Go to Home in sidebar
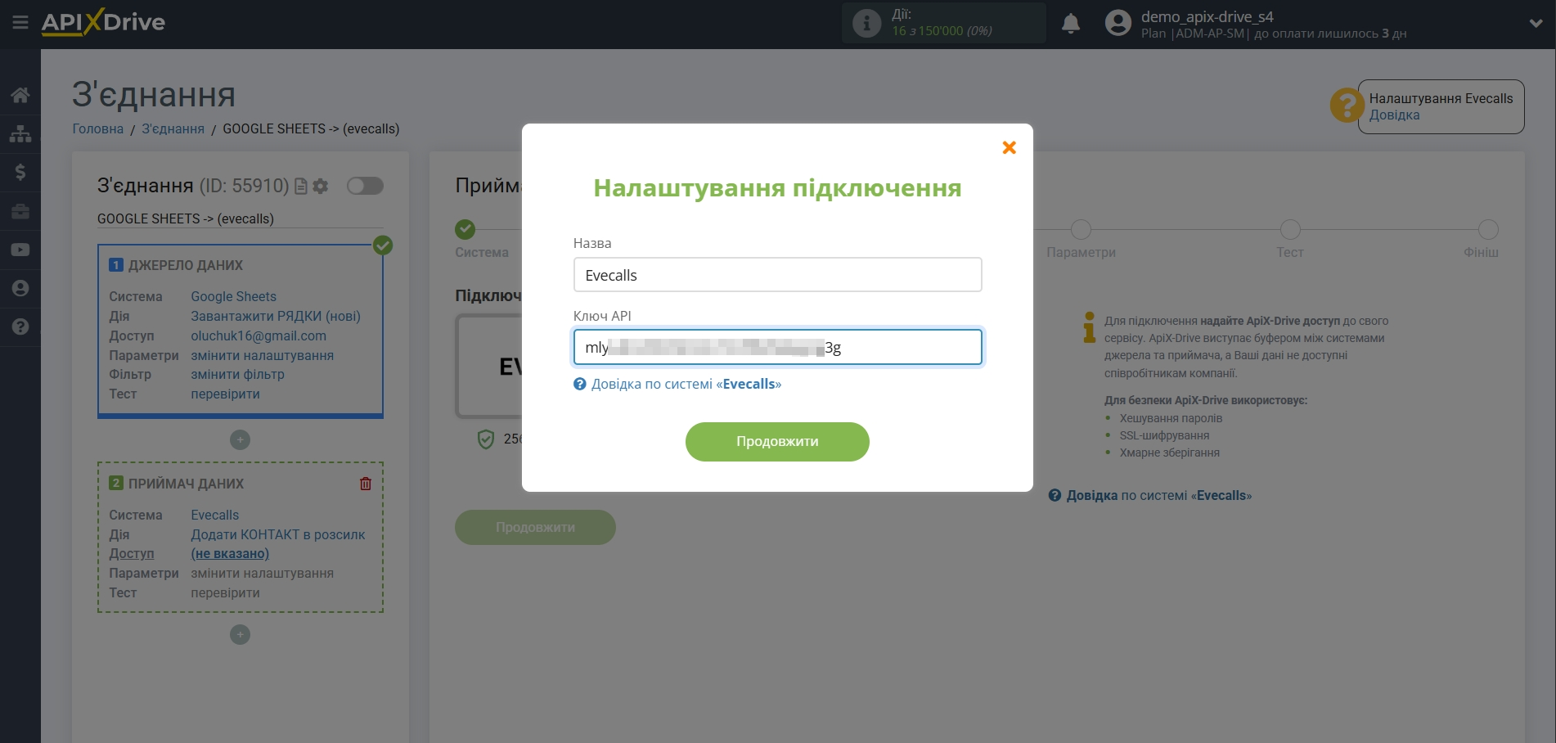Viewport: 1556px width, 743px height. pyautogui.click(x=20, y=95)
